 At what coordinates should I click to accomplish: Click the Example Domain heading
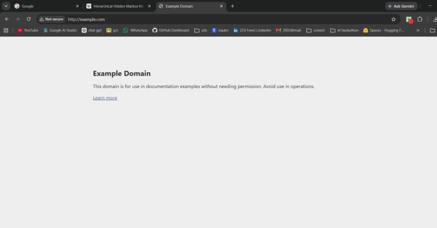click(x=122, y=73)
